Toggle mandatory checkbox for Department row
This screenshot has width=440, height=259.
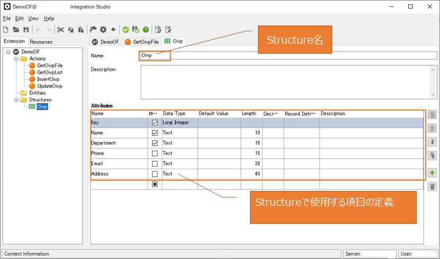coord(154,143)
